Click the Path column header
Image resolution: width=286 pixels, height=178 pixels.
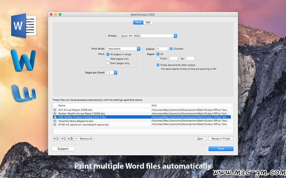[191, 106]
